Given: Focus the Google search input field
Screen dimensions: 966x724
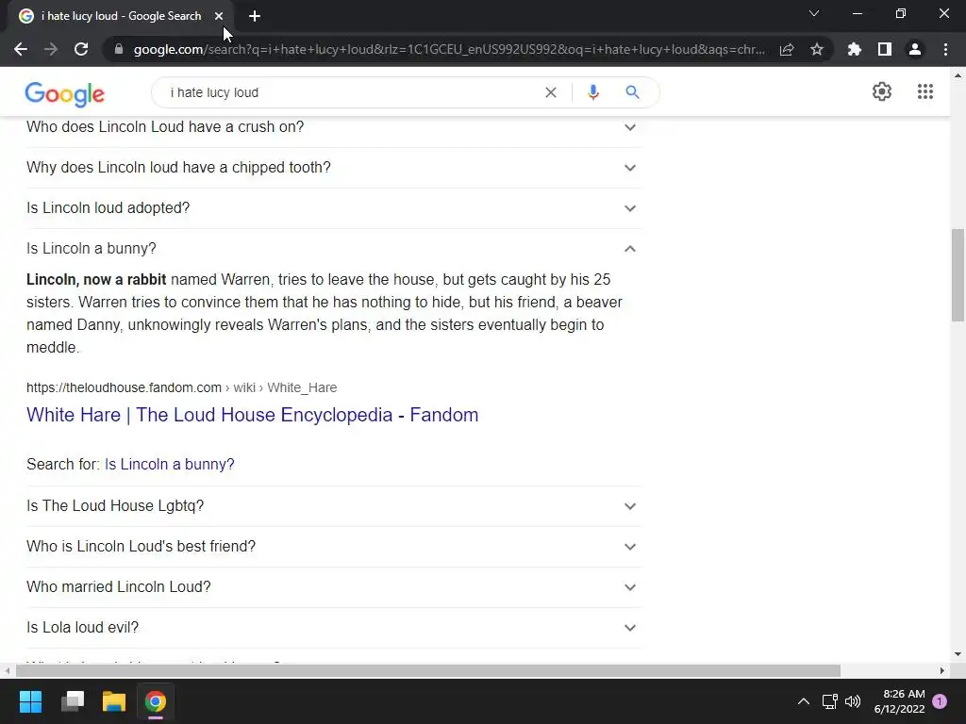Looking at the screenshot, I should (351, 92).
